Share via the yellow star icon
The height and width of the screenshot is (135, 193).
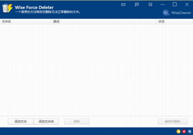coord(178,131)
